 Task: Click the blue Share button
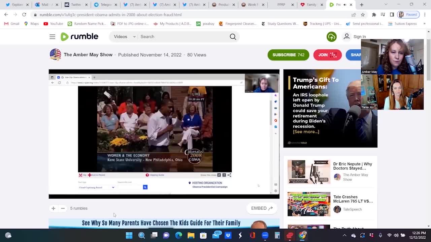(x=354, y=55)
